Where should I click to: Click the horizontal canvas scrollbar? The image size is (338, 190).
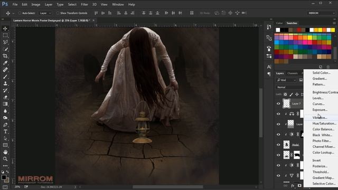[x=168, y=187]
